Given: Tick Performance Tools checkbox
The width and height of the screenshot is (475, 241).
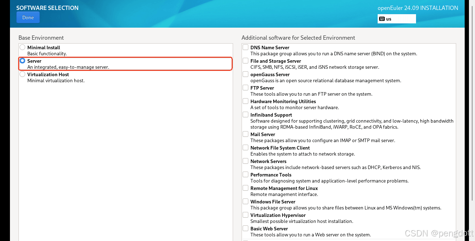Looking at the screenshot, I should pos(245,174).
